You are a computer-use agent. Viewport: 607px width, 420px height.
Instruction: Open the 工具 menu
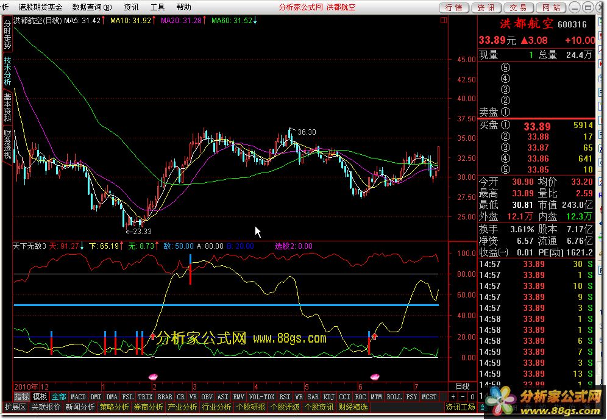pyautogui.click(x=157, y=7)
